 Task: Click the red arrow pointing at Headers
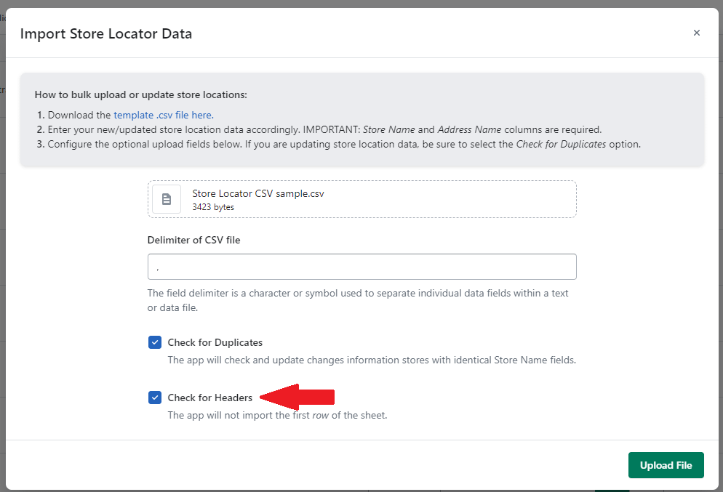[297, 397]
